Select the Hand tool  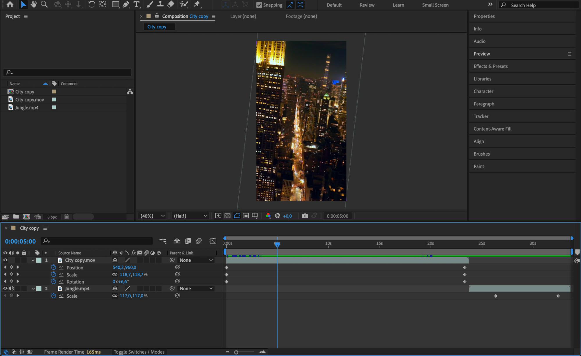coord(34,4)
